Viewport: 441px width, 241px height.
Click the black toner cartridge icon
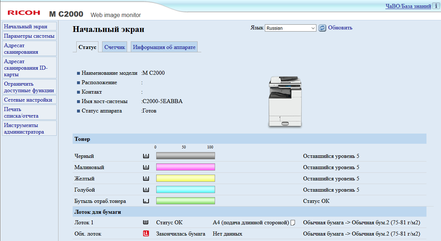(146, 156)
